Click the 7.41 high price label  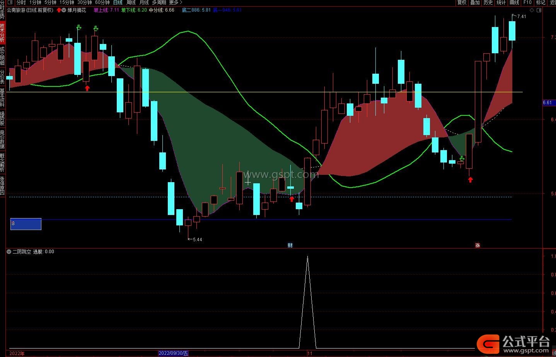pos(522,17)
